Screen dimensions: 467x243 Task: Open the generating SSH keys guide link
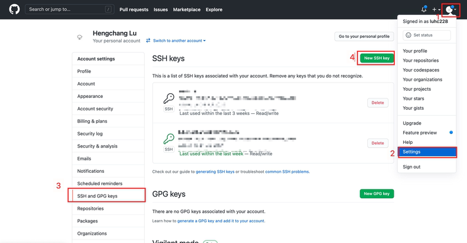pyautogui.click(x=215, y=172)
